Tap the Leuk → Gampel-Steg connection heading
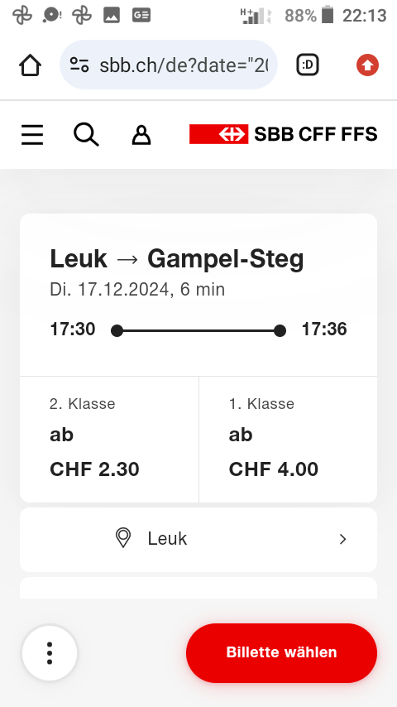This screenshot has width=397, height=707. tap(177, 259)
